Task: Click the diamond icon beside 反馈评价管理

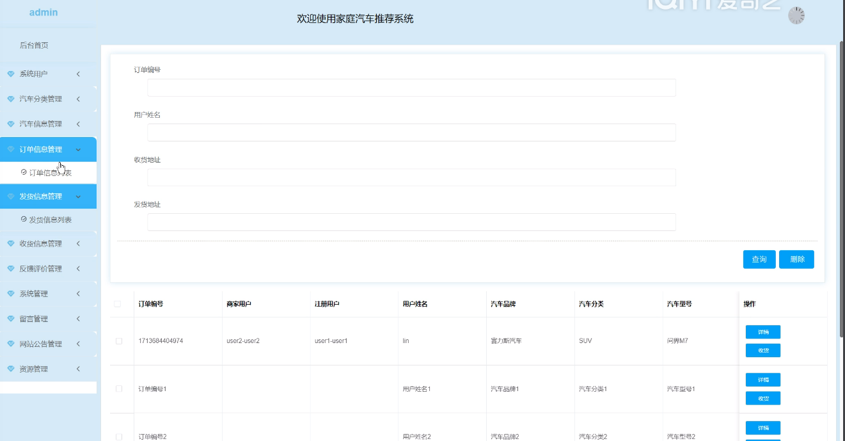Action: point(10,269)
